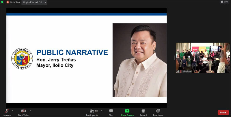Click the red Recording indicator

(8, 2)
